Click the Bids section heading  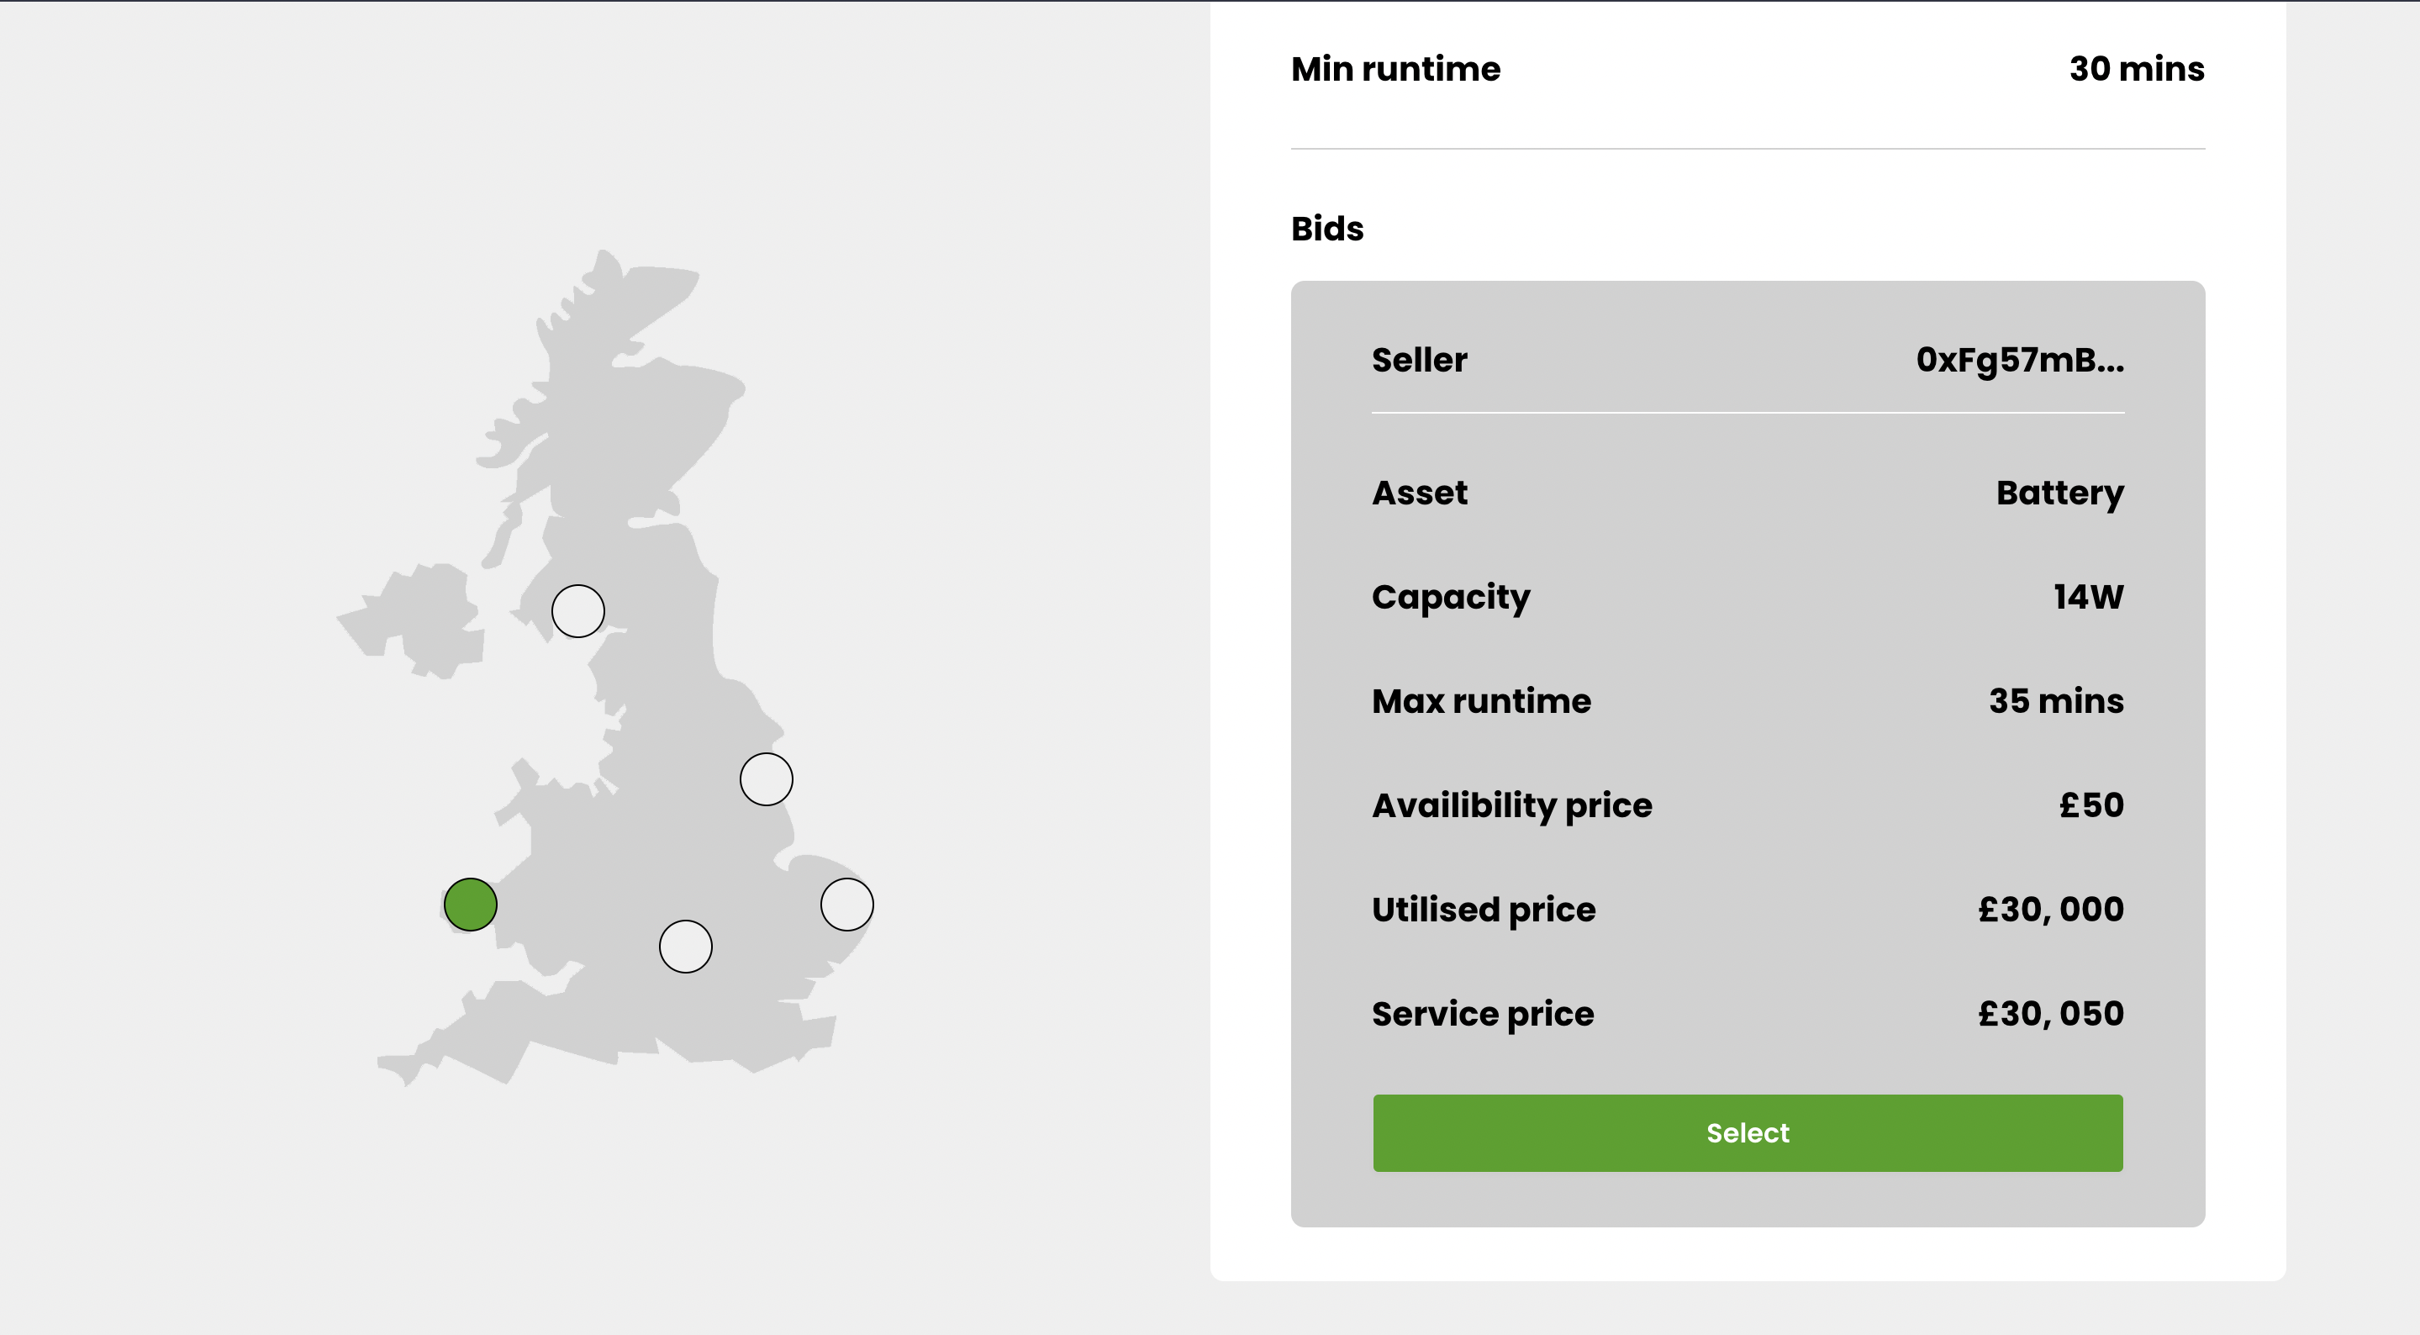click(x=1326, y=230)
